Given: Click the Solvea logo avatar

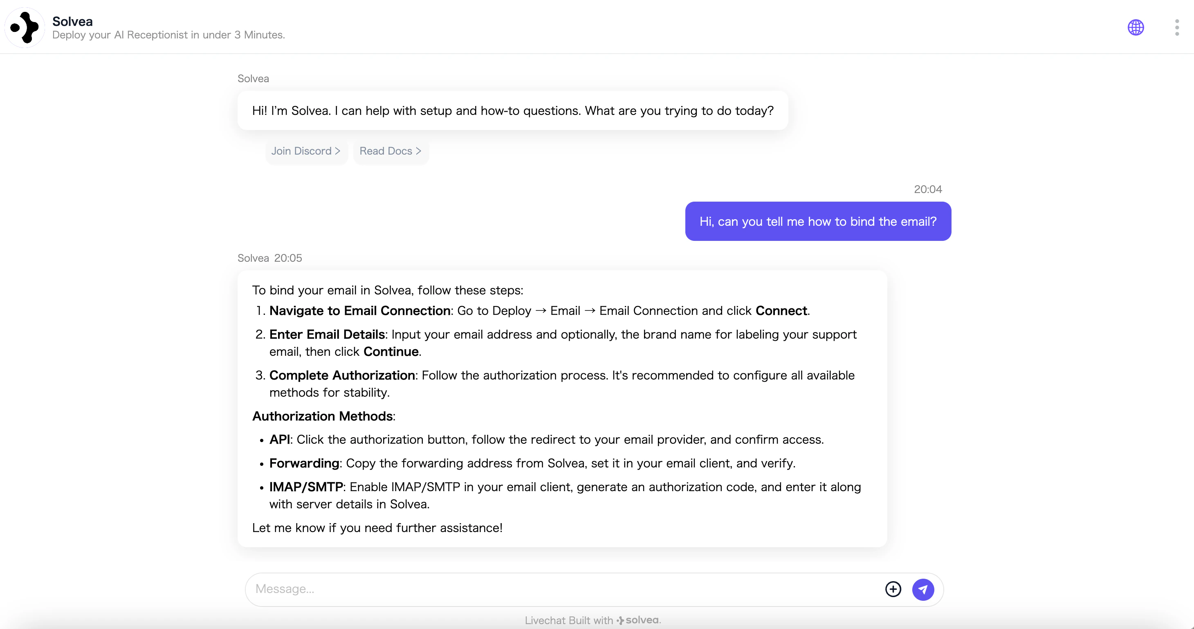Looking at the screenshot, I should click(25, 27).
